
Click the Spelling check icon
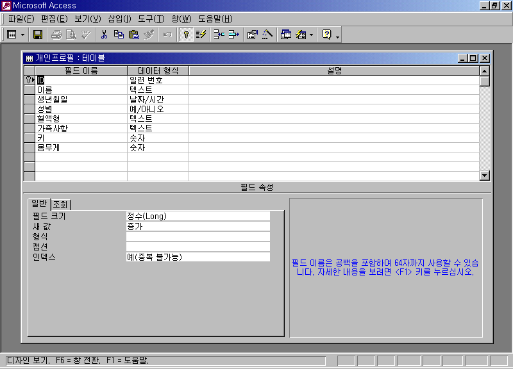[x=86, y=35]
